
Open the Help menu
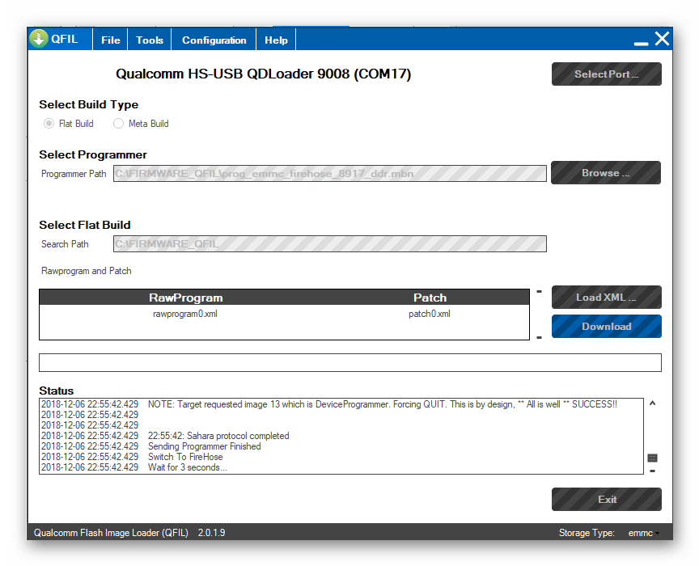275,39
